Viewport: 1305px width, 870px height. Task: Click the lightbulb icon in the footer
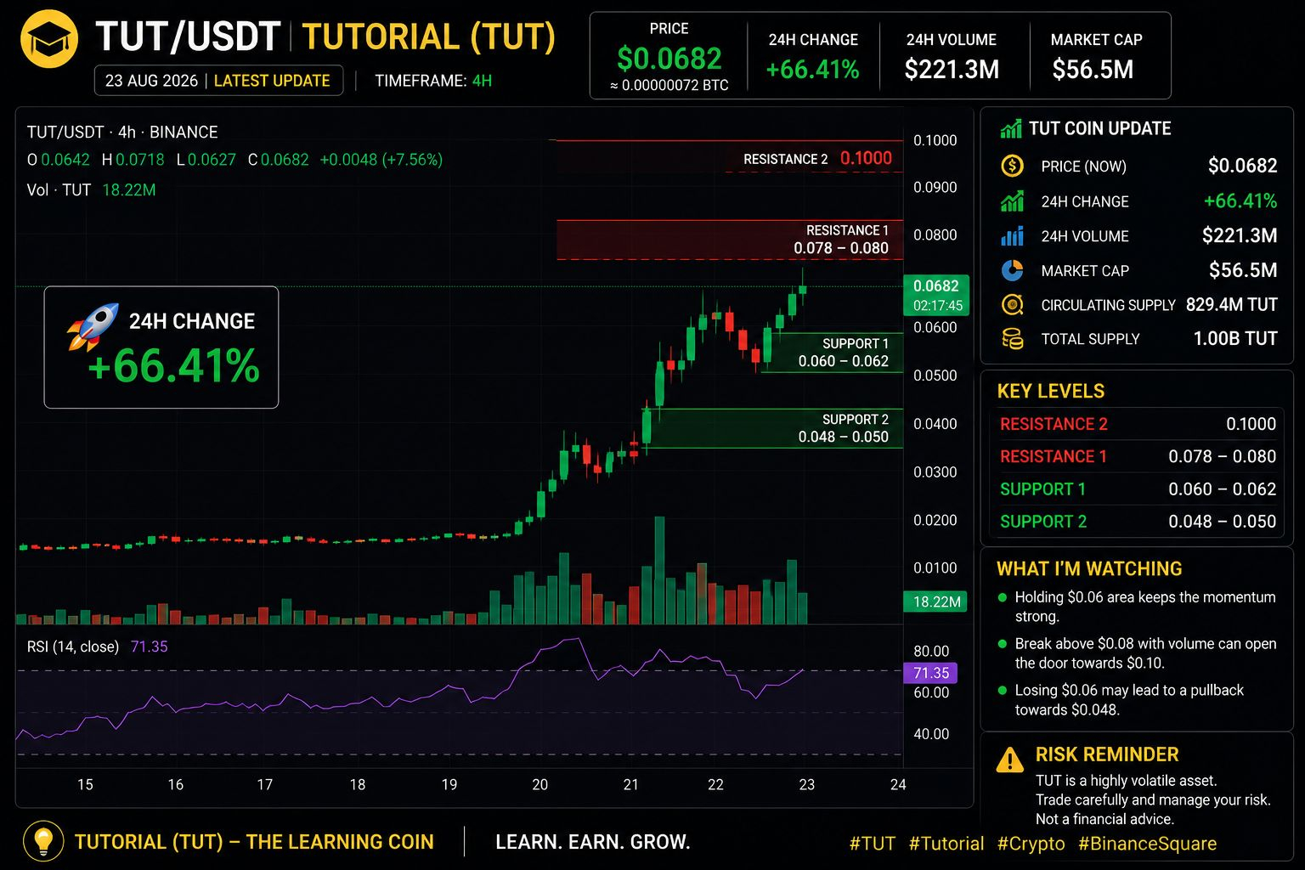pyautogui.click(x=43, y=841)
